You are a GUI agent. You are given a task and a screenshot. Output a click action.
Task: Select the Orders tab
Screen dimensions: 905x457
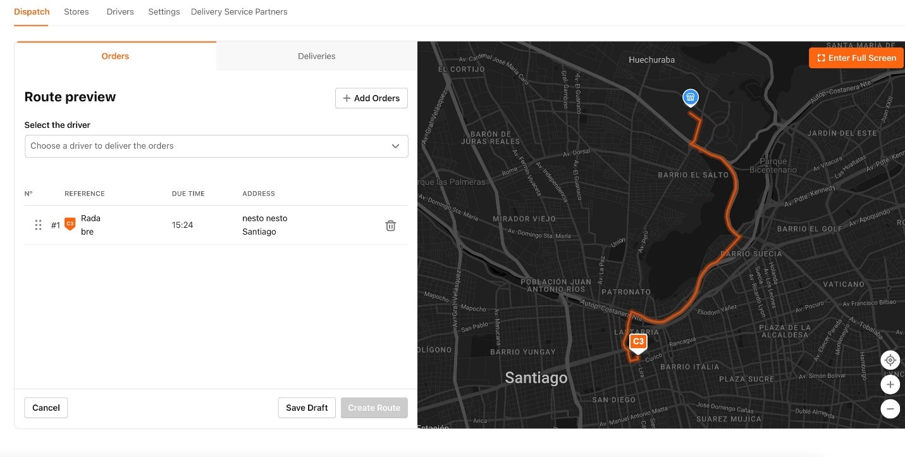tap(115, 56)
